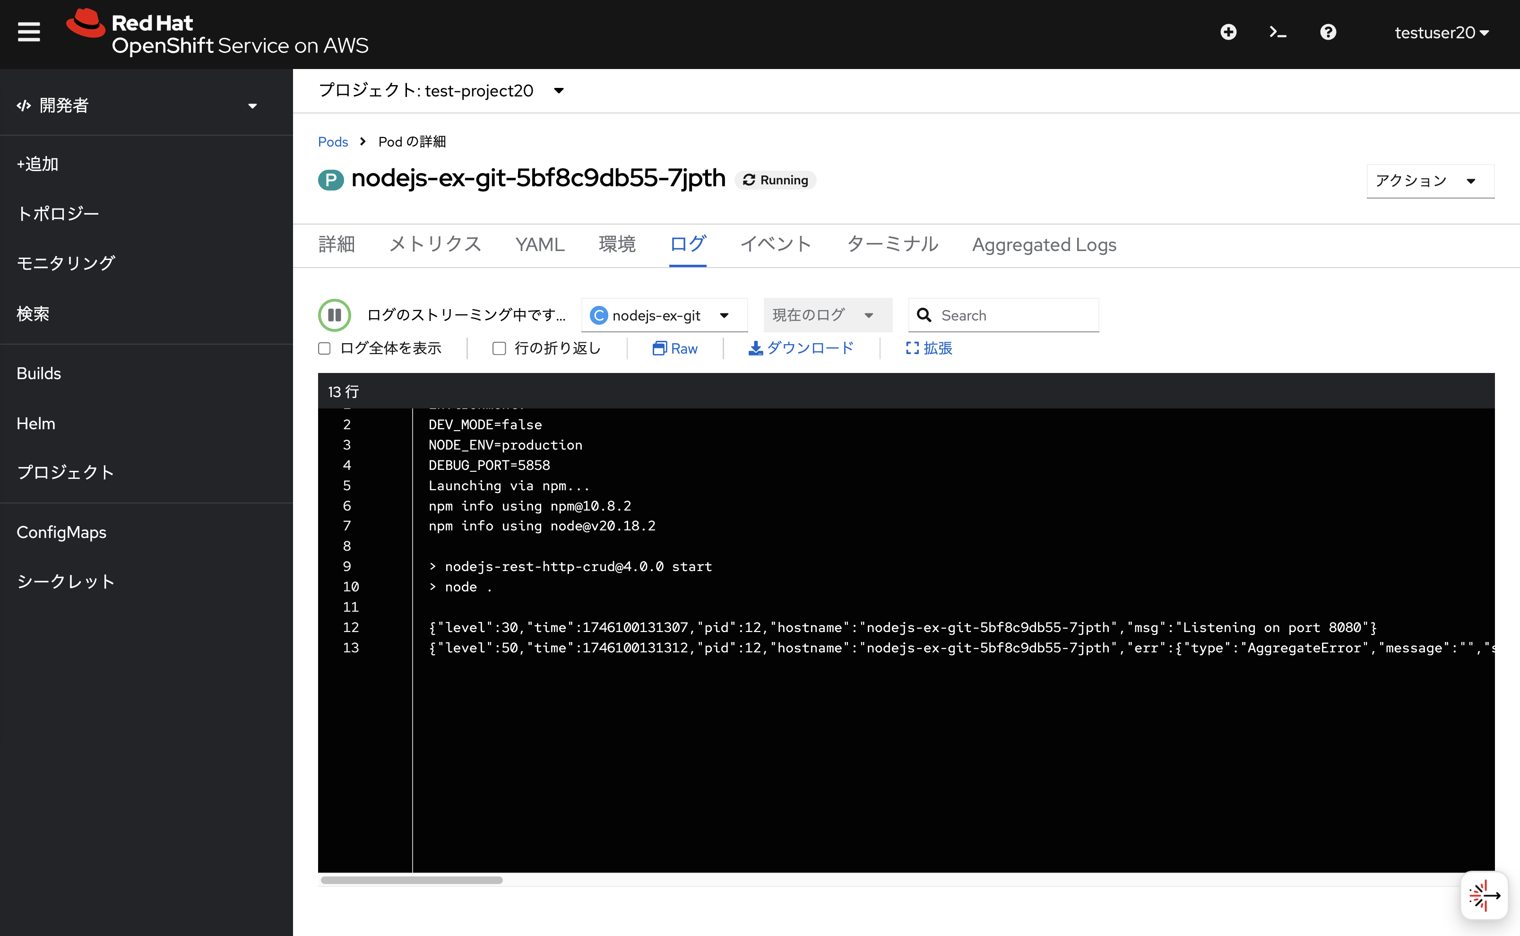Open トポロジー in the sidebar
The image size is (1520, 936).
click(146, 214)
